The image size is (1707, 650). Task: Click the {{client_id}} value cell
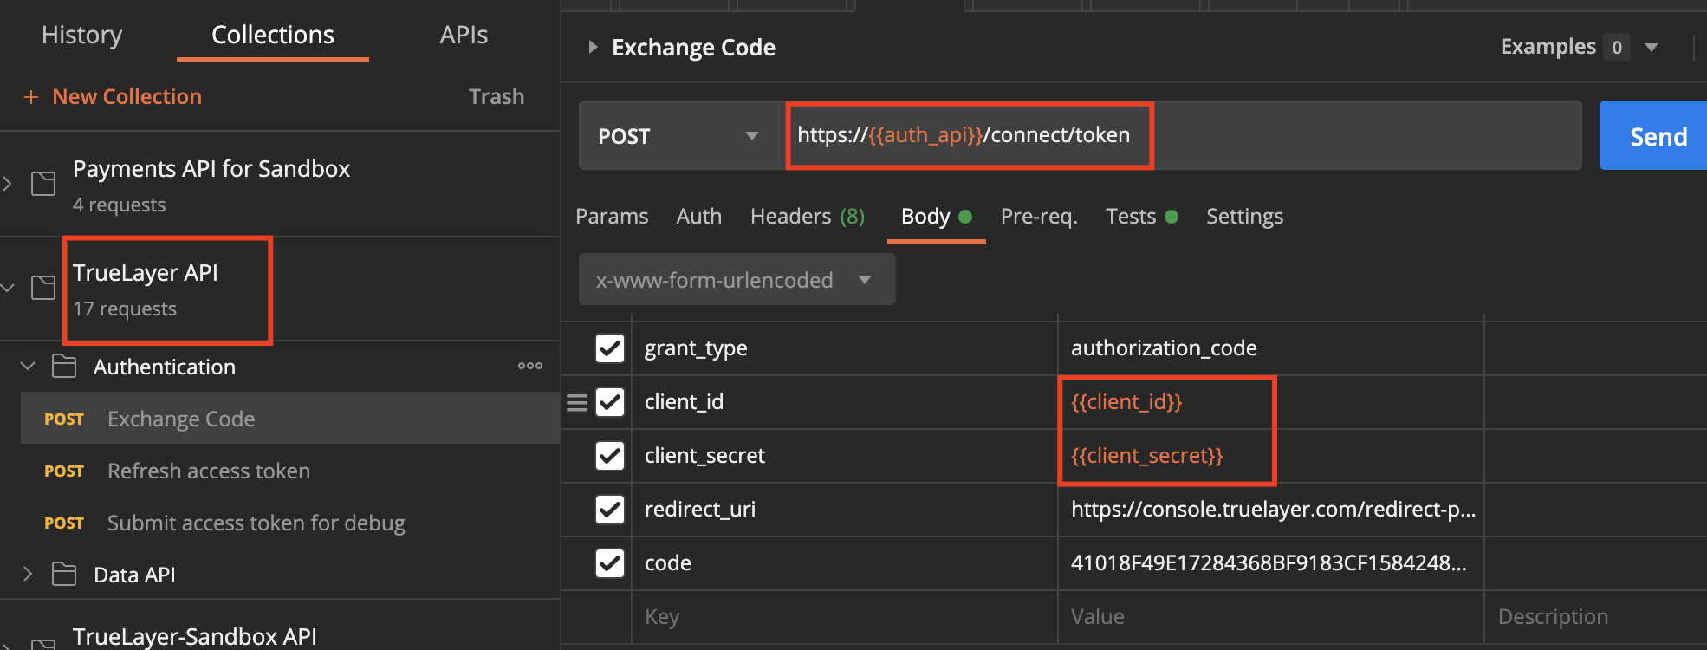(x=1271, y=402)
